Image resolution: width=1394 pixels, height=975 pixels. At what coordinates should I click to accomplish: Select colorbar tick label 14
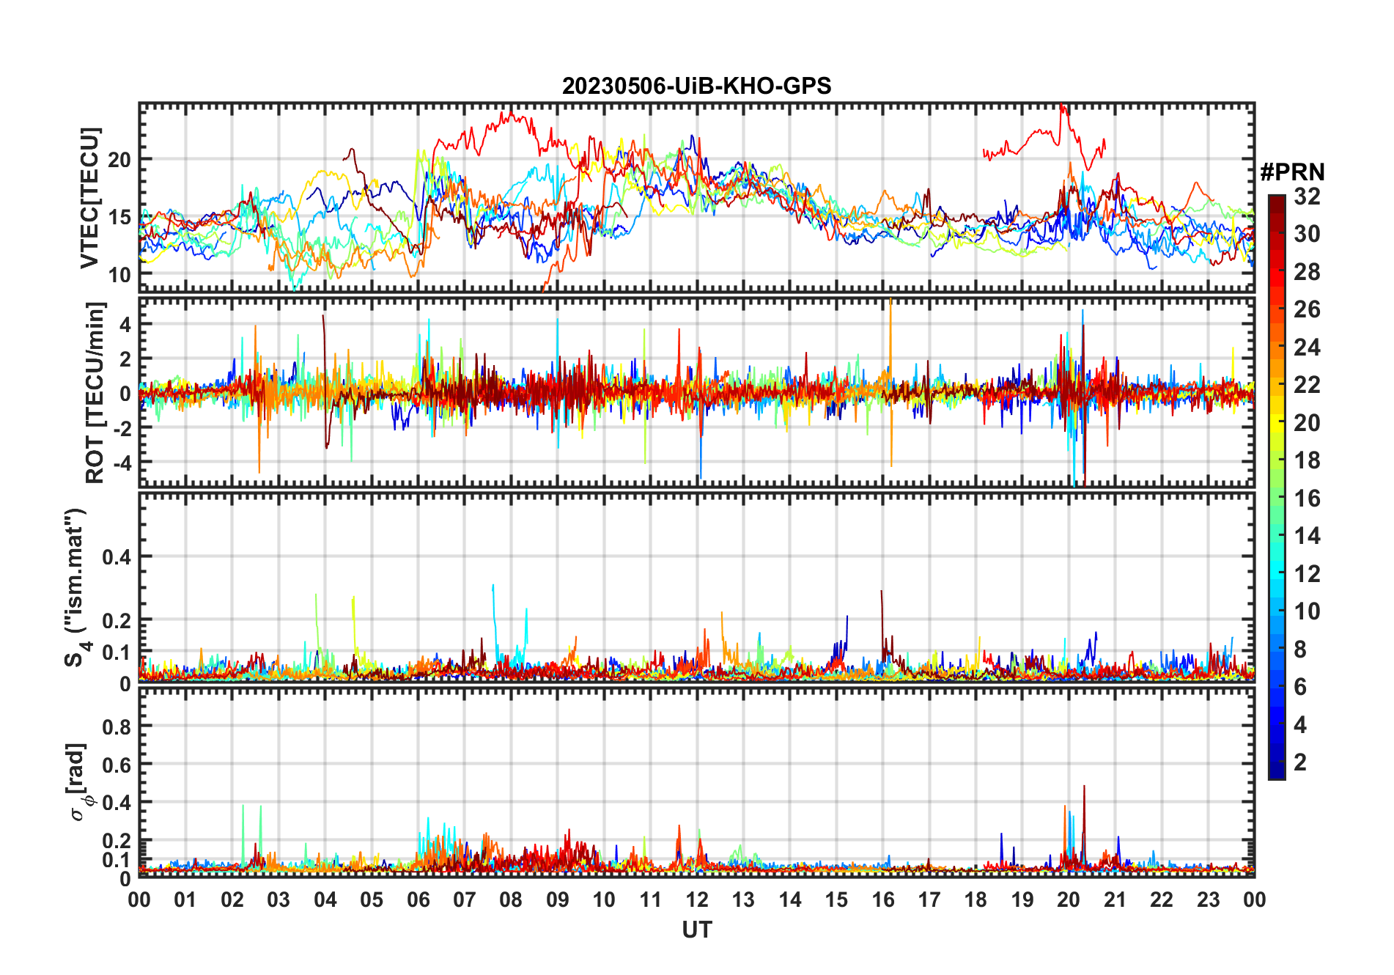tap(1307, 536)
